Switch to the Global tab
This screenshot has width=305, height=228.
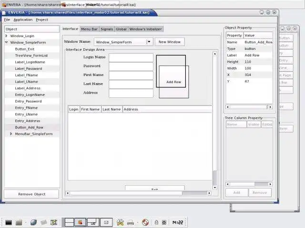pos(121,29)
